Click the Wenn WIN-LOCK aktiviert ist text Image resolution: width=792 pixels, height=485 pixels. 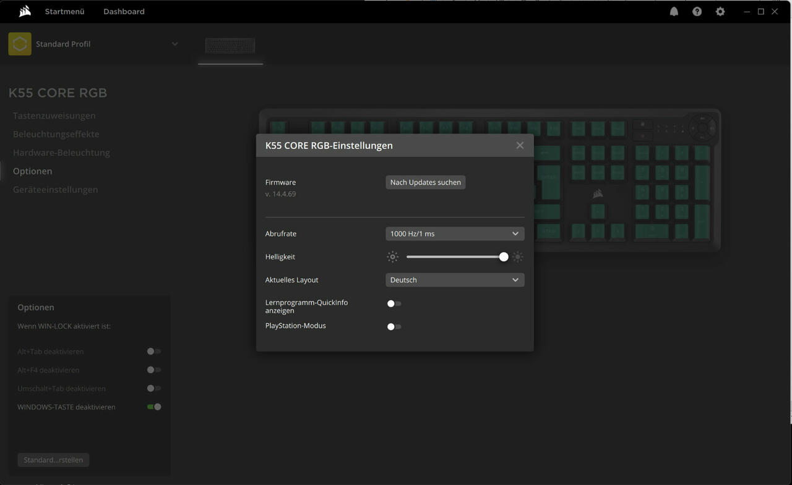64,326
